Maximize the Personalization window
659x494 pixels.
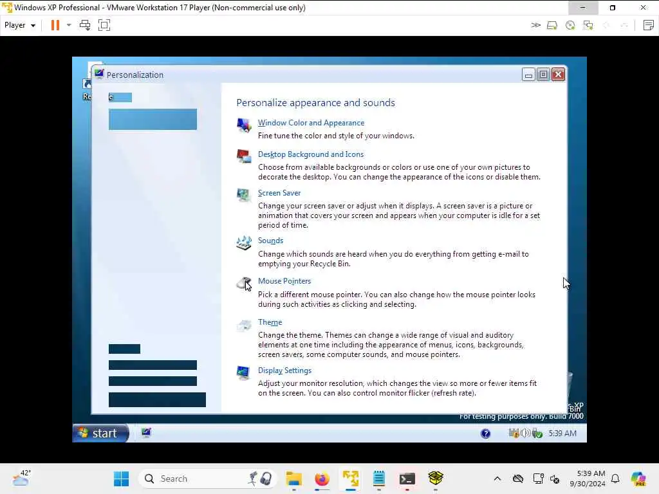tap(543, 75)
